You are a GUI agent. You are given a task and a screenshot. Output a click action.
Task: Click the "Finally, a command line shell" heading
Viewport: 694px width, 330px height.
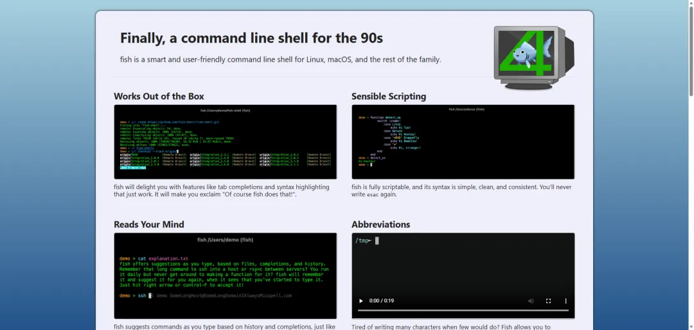(251, 38)
